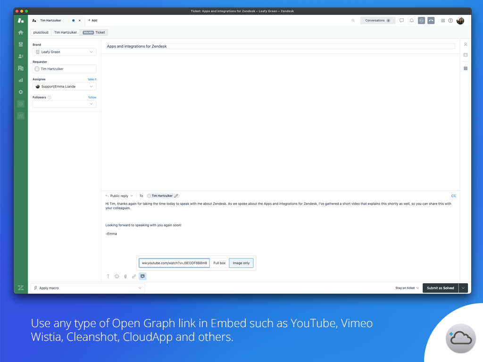Open the Customers icon in the left sidebar
Viewport: 483px width, 362px height.
pos(20,56)
